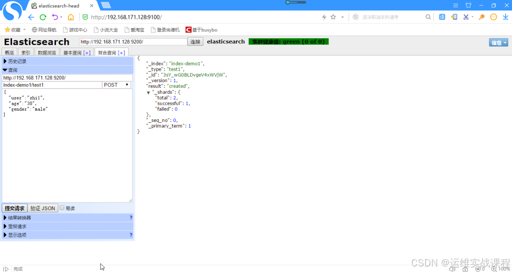Open the 网址导航 bookmark
The image size is (512, 272).
(x=44, y=30)
